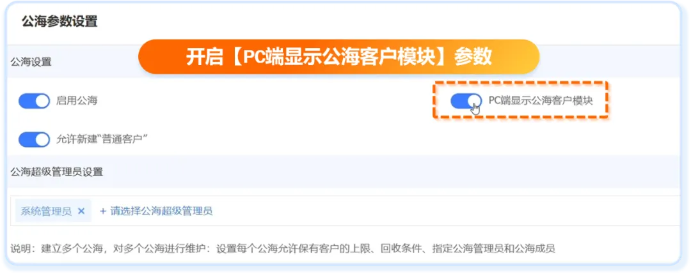Screen dimensions: 691x274
Task: Click the orange 开启【PC端显示公海客户模块】参数 banner
Action: (x=339, y=57)
